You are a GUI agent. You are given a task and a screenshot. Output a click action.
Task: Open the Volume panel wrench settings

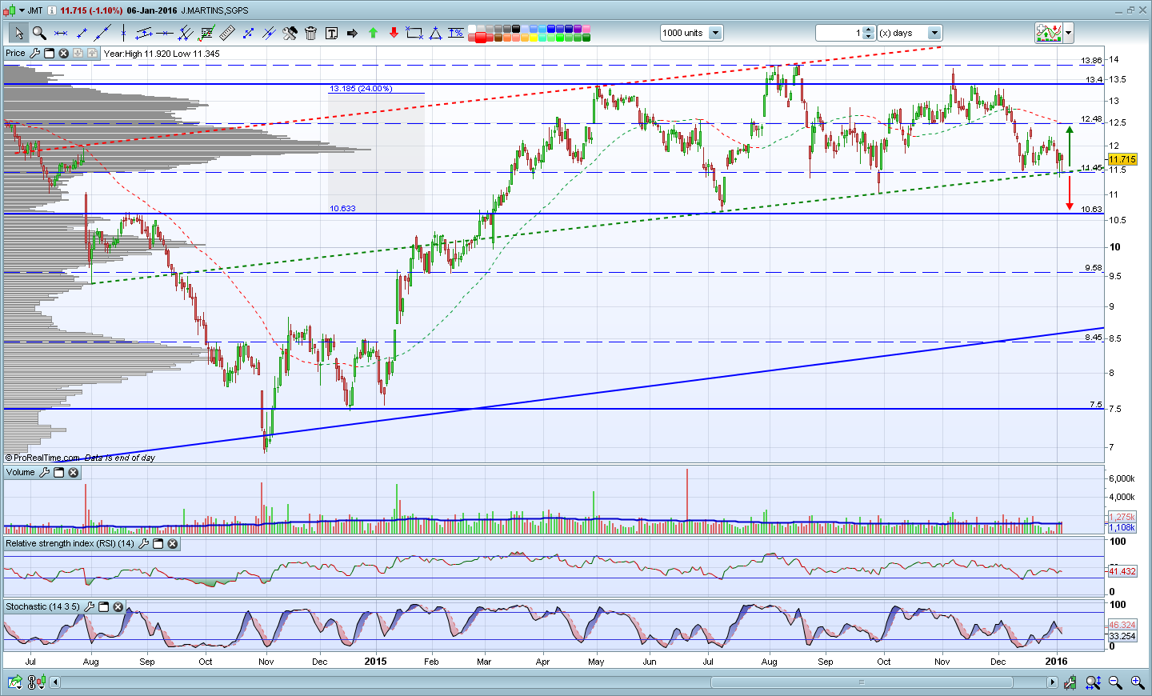44,472
